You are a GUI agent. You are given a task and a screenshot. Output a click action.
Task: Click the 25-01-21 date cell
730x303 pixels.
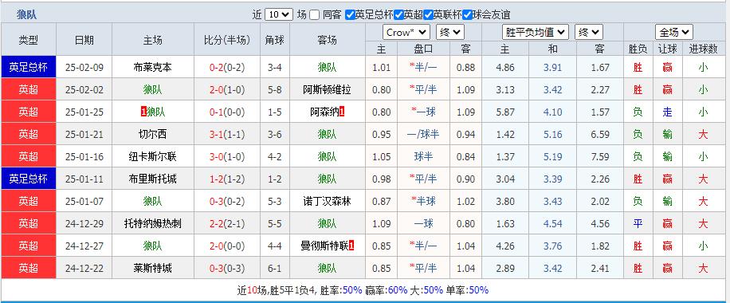[x=84, y=134]
